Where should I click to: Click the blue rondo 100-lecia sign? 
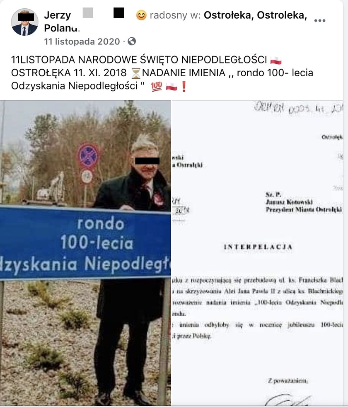[x=85, y=243]
